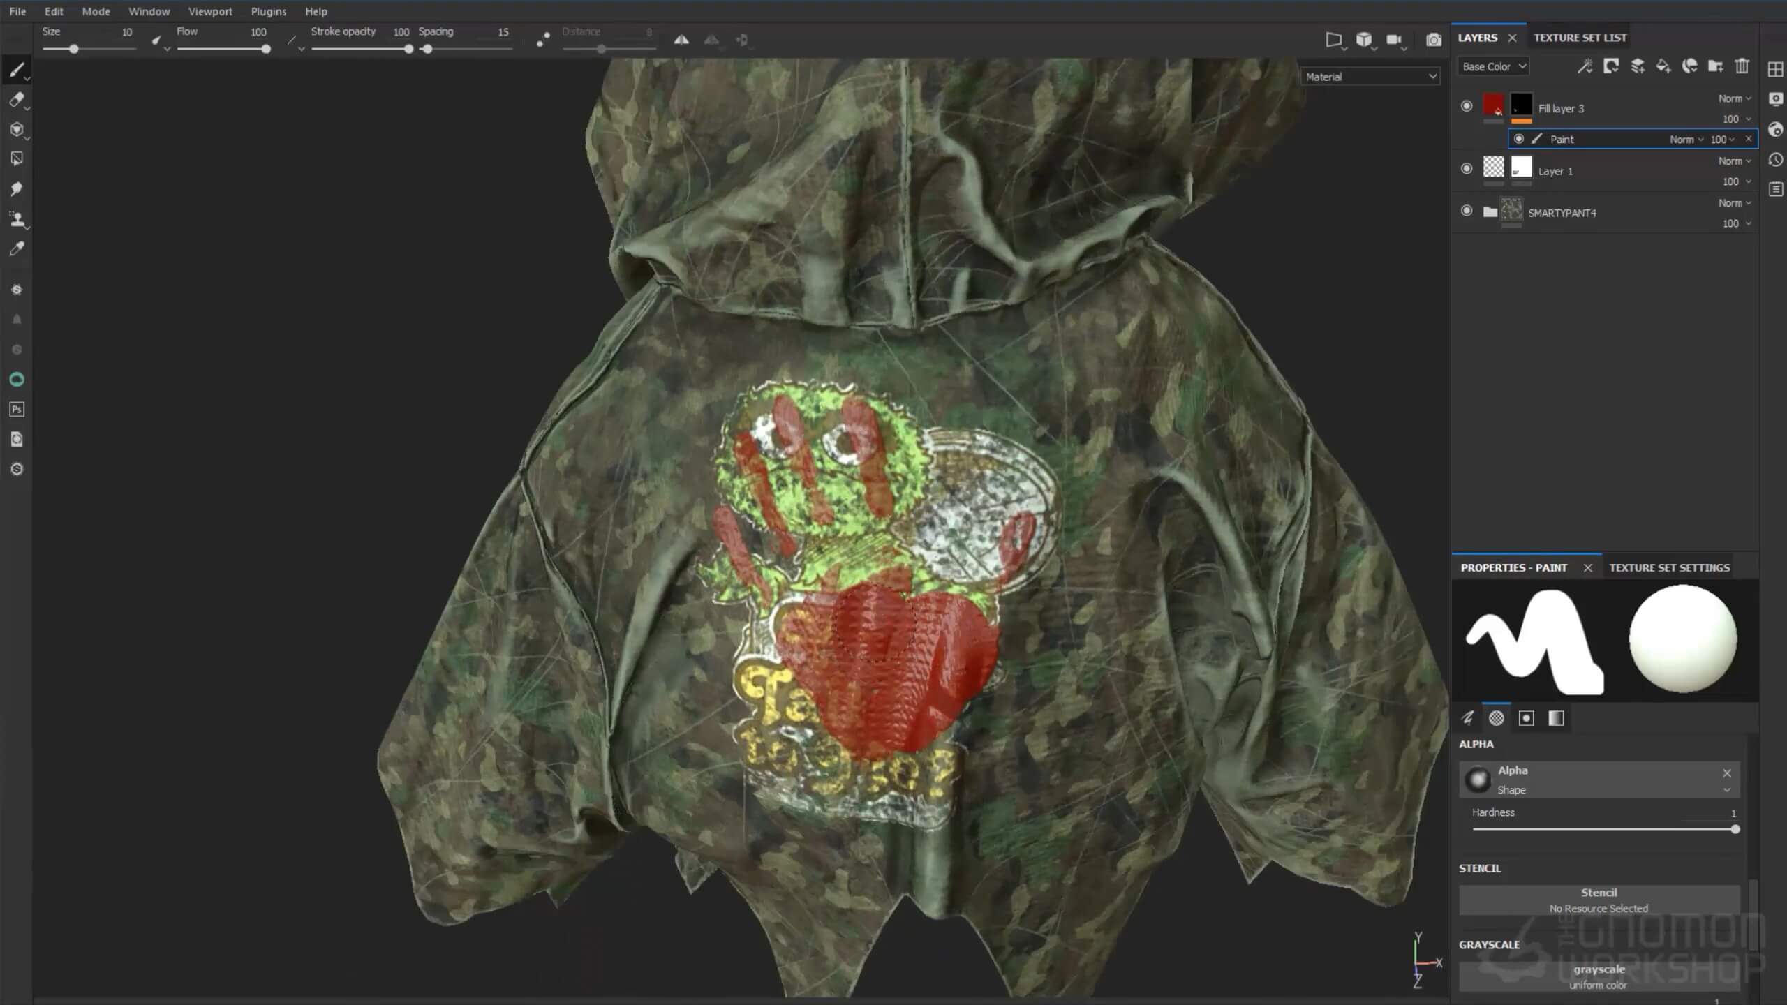1787x1005 pixels.
Task: Open the Base Color channel dropdown
Action: [x=1493, y=66]
